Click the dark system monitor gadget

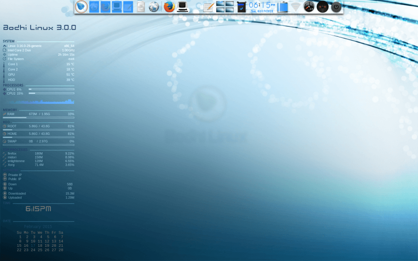click(x=323, y=7)
